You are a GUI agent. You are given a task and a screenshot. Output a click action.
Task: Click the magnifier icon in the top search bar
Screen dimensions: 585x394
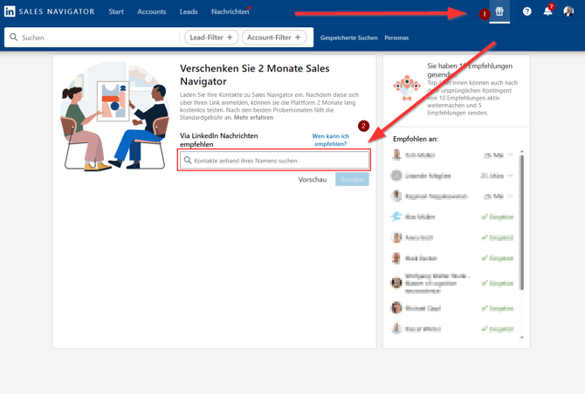pos(14,38)
